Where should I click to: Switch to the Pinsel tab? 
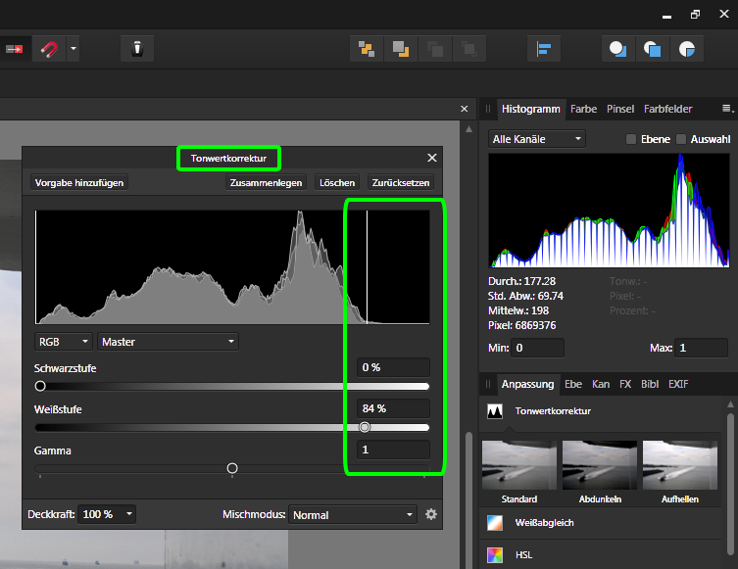pos(620,109)
